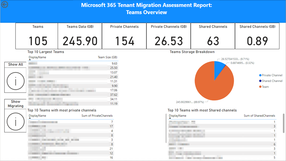This screenshot has height=161, width=286.
Task: Select the row with team size 9.90
Action: click(73, 86)
